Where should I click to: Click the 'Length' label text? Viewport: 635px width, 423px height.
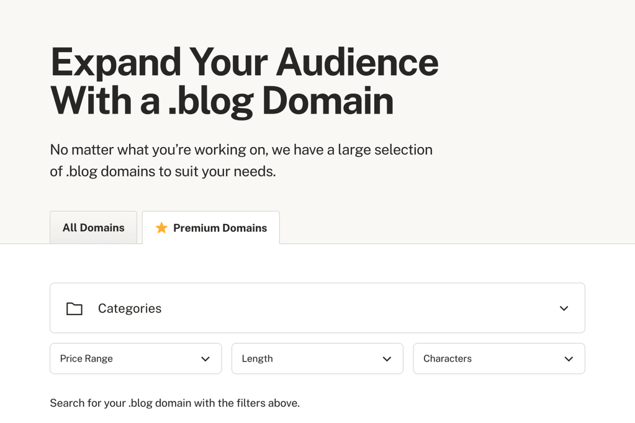[257, 358]
